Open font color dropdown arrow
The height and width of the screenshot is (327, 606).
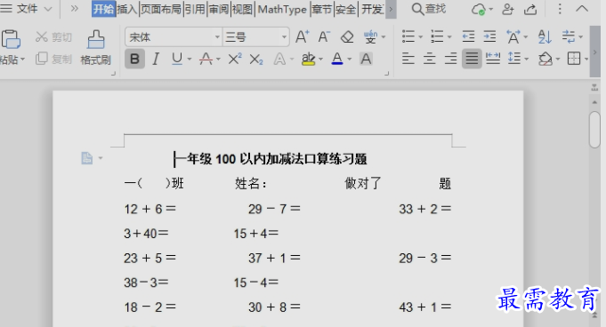pos(350,59)
